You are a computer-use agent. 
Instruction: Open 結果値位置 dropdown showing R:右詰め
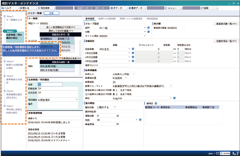click(x=120, y=78)
